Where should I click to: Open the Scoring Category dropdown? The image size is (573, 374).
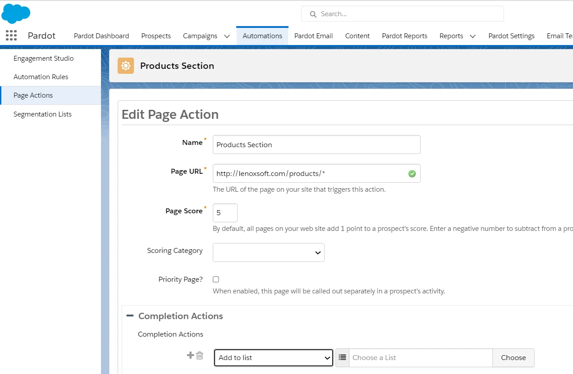(268, 252)
